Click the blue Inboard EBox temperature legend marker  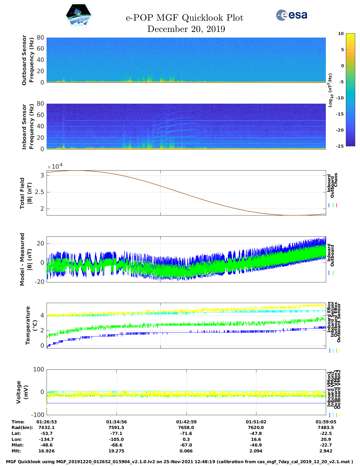coord(330,350)
